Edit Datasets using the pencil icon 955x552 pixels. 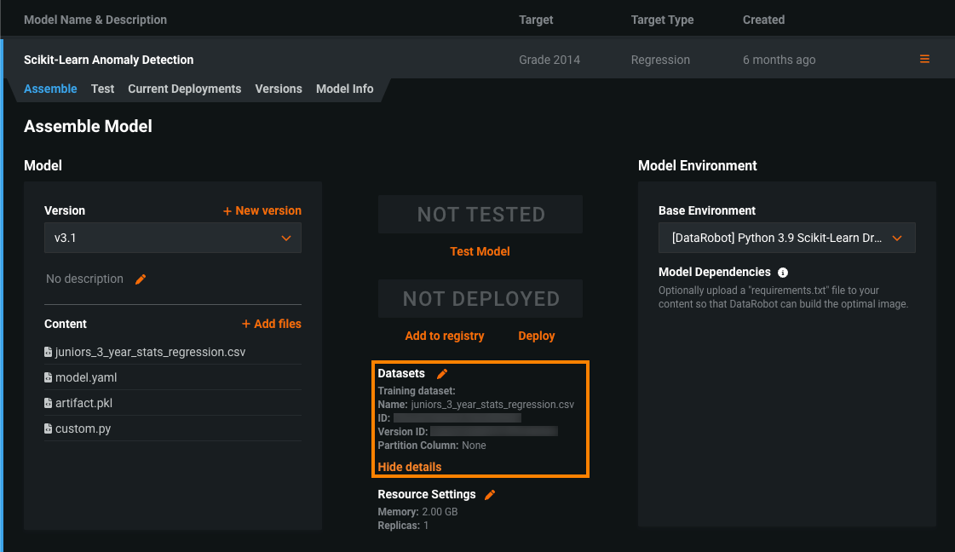442,374
